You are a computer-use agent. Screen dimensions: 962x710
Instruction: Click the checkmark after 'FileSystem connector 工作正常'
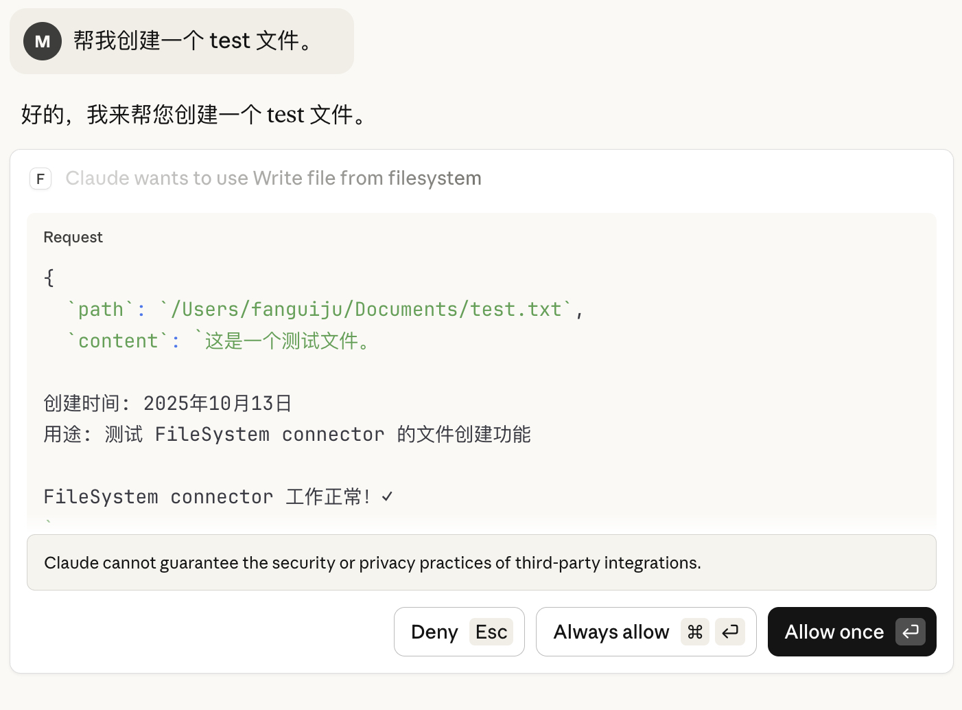pyautogui.click(x=388, y=496)
